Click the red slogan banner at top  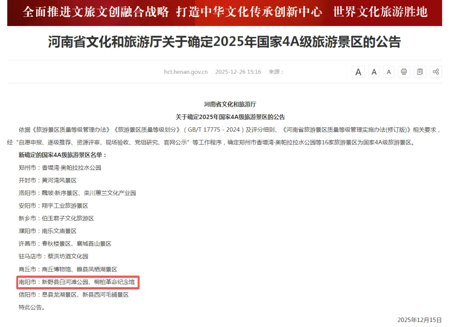(x=224, y=13)
